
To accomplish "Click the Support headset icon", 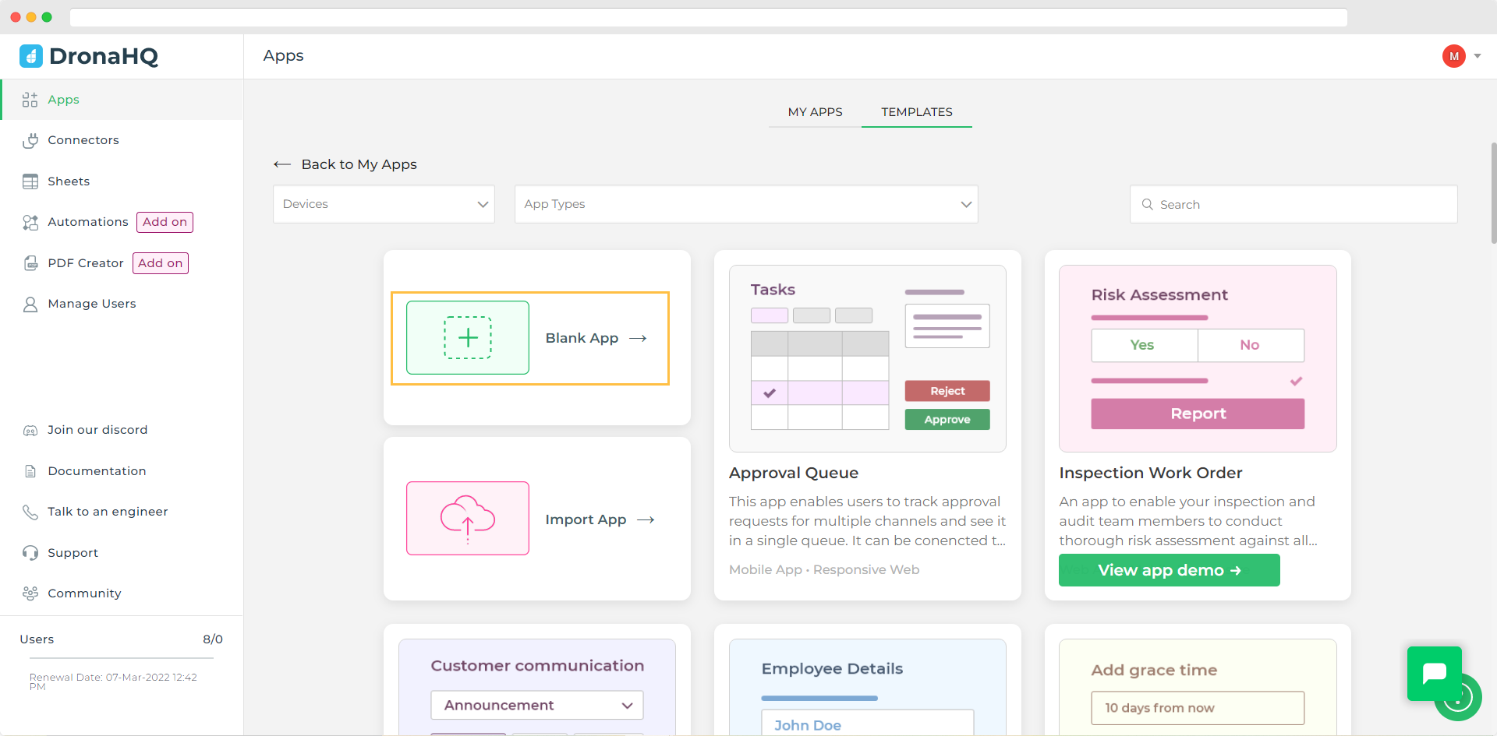I will [x=30, y=553].
